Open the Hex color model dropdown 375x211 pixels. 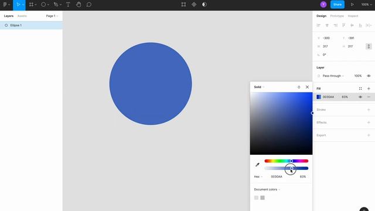pyautogui.click(x=258, y=176)
